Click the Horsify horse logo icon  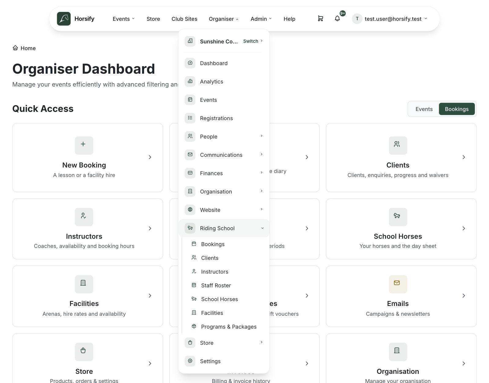(64, 19)
